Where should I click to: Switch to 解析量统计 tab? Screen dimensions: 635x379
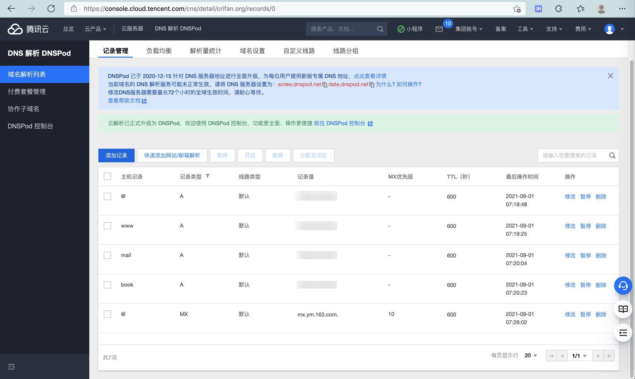(x=206, y=51)
